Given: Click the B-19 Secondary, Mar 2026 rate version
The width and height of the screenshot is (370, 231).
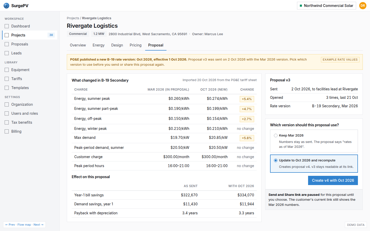Looking at the screenshot, I should click(335, 106).
